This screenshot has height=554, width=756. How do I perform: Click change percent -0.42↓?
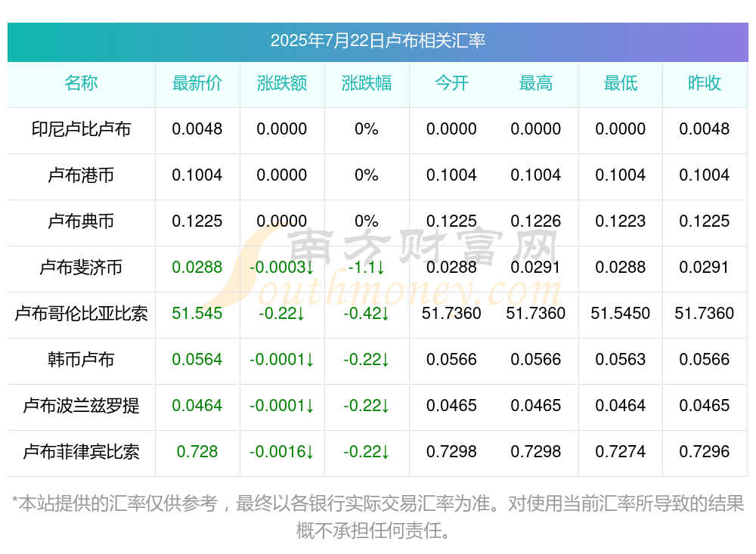(367, 314)
